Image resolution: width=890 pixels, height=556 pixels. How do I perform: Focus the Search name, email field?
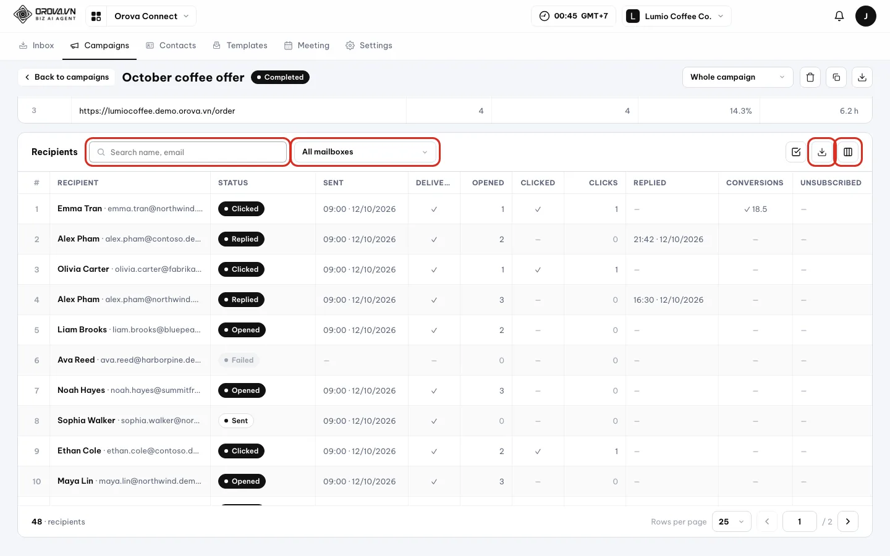[188, 152]
